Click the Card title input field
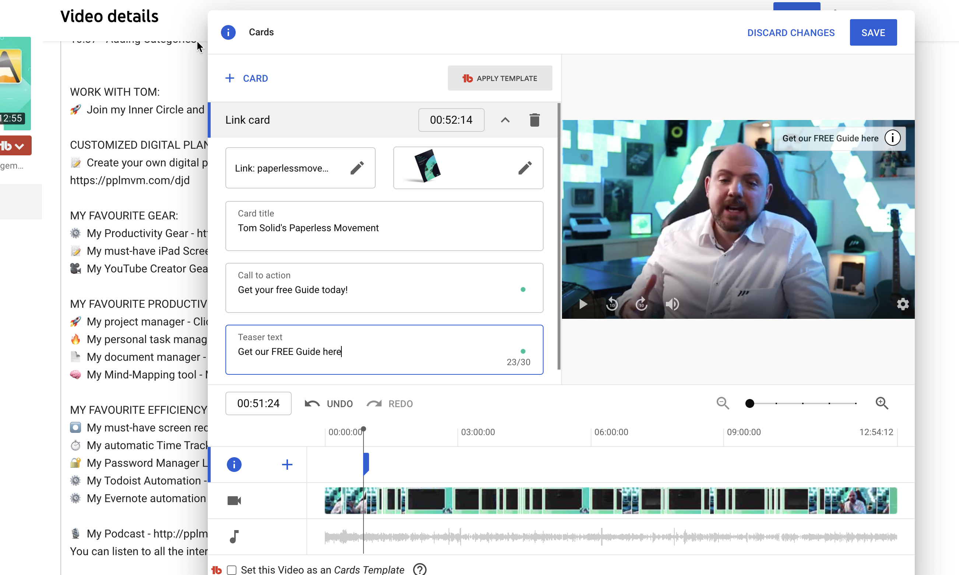Viewport: 959px width, 575px height. (x=384, y=228)
